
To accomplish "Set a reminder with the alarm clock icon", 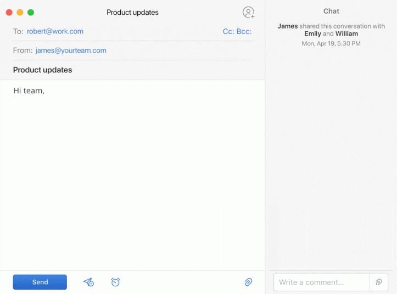I will click(115, 282).
